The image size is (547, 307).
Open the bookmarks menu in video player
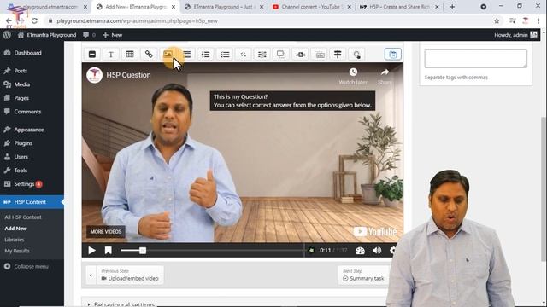point(109,250)
